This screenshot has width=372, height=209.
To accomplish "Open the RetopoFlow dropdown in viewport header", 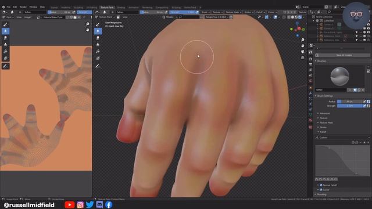I will pos(217,17).
